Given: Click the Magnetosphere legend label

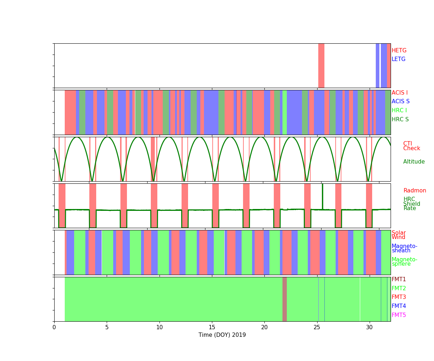Looking at the screenshot, I should (x=404, y=262).
